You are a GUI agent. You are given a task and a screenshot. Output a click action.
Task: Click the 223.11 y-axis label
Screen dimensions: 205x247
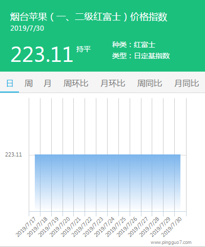pos(13,155)
